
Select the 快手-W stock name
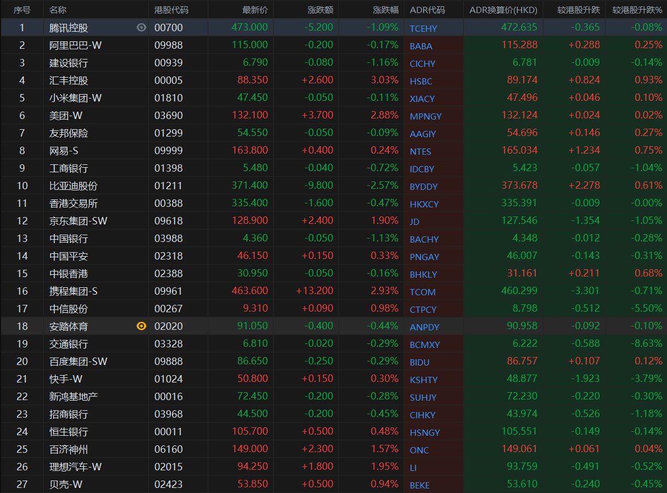pos(65,379)
